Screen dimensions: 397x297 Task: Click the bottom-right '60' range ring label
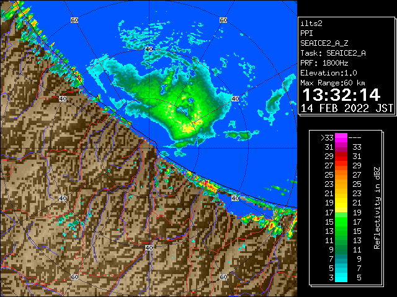(x=223, y=277)
